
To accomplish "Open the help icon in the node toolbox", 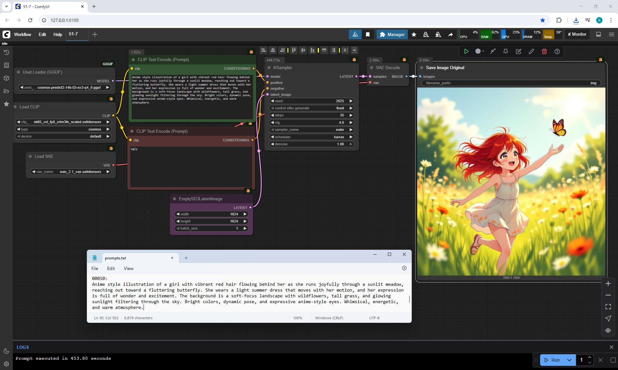I will click(x=557, y=51).
